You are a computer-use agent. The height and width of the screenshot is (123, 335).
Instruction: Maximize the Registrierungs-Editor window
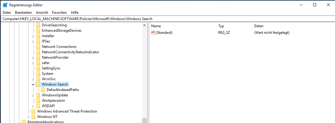[x=314, y=5]
